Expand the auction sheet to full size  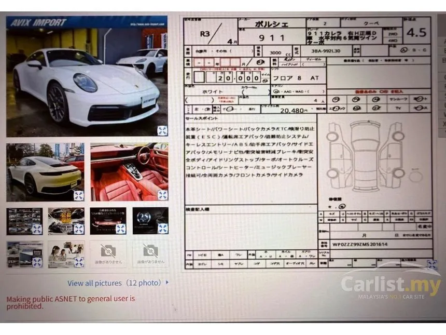point(432,264)
